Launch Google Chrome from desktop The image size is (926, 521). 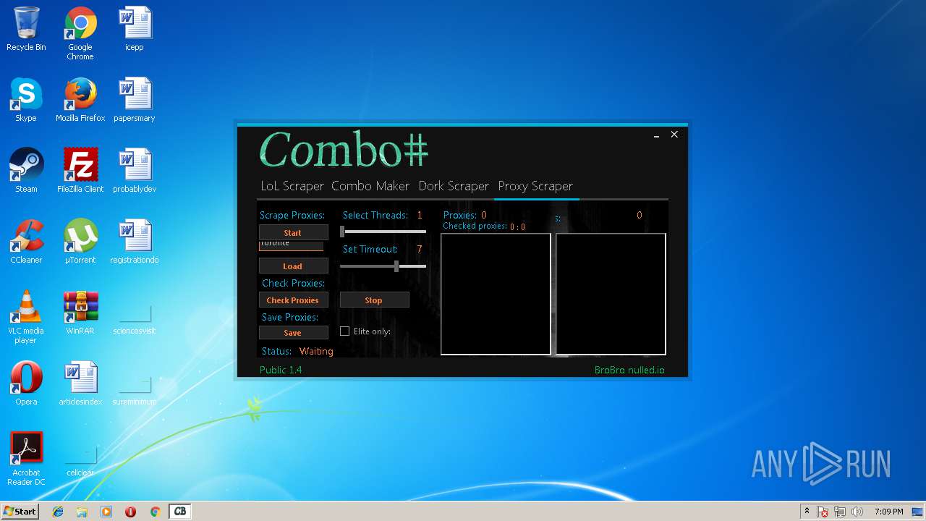pos(80,33)
